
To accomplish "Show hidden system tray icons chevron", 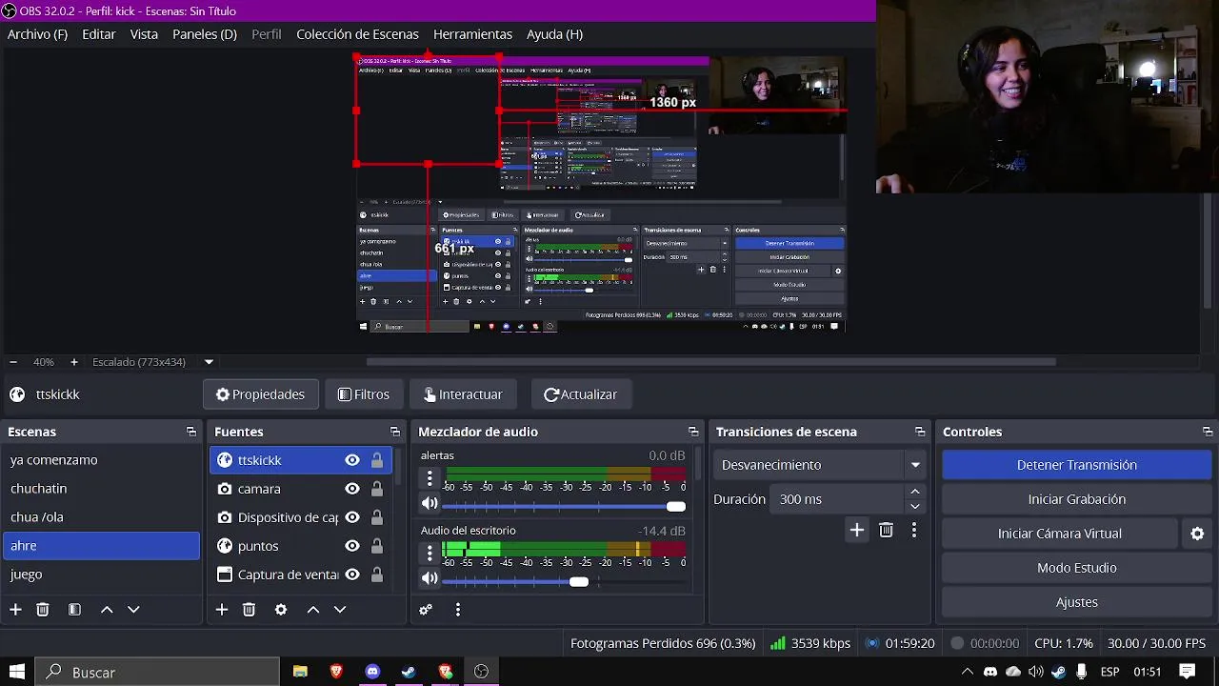I will tap(967, 672).
